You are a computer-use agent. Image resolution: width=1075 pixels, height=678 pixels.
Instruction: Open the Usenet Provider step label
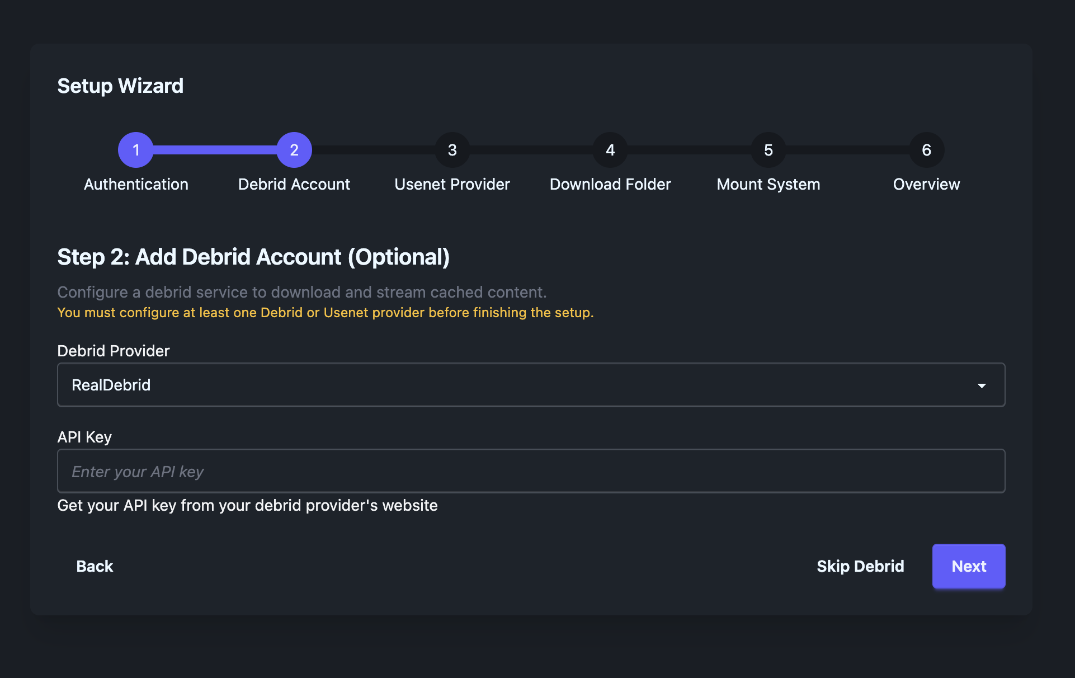pyautogui.click(x=452, y=184)
